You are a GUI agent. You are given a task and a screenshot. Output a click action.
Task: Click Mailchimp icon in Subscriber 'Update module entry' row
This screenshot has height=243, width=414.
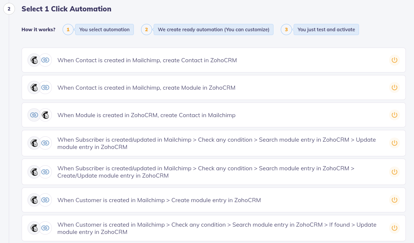tap(34, 143)
